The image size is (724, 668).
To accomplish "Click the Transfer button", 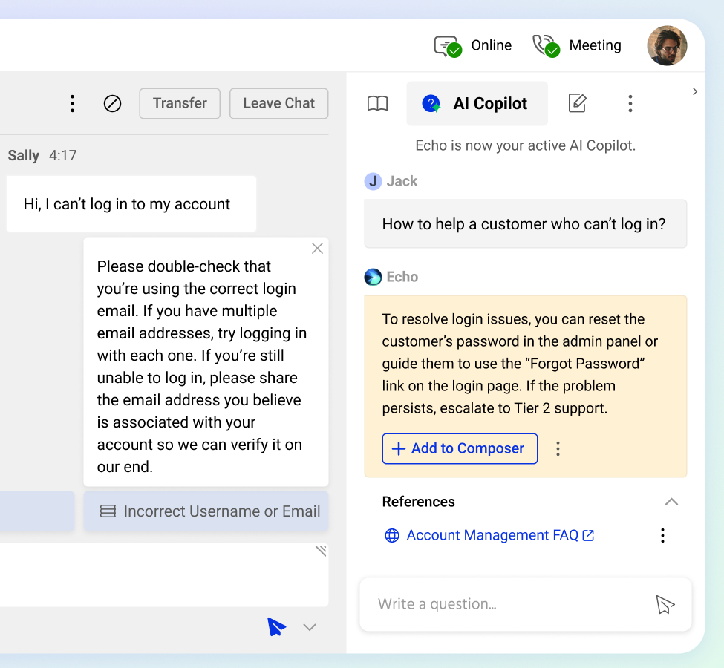I will 180,104.
